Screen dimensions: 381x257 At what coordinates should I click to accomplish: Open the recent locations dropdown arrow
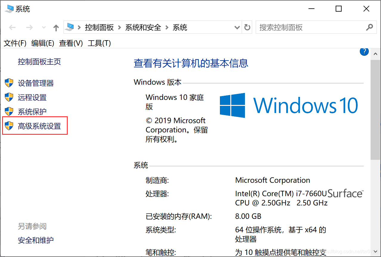[44, 28]
